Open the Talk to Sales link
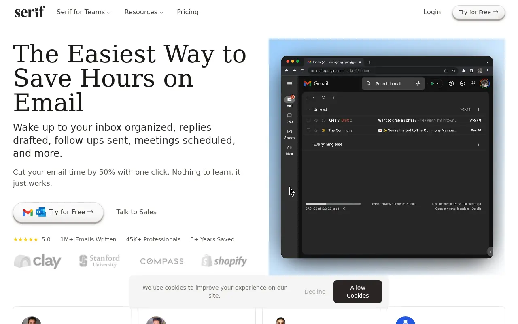Image resolution: width=518 pixels, height=324 pixels. (x=136, y=212)
